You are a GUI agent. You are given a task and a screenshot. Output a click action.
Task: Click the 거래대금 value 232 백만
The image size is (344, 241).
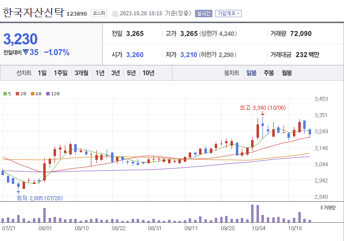pos(307,55)
